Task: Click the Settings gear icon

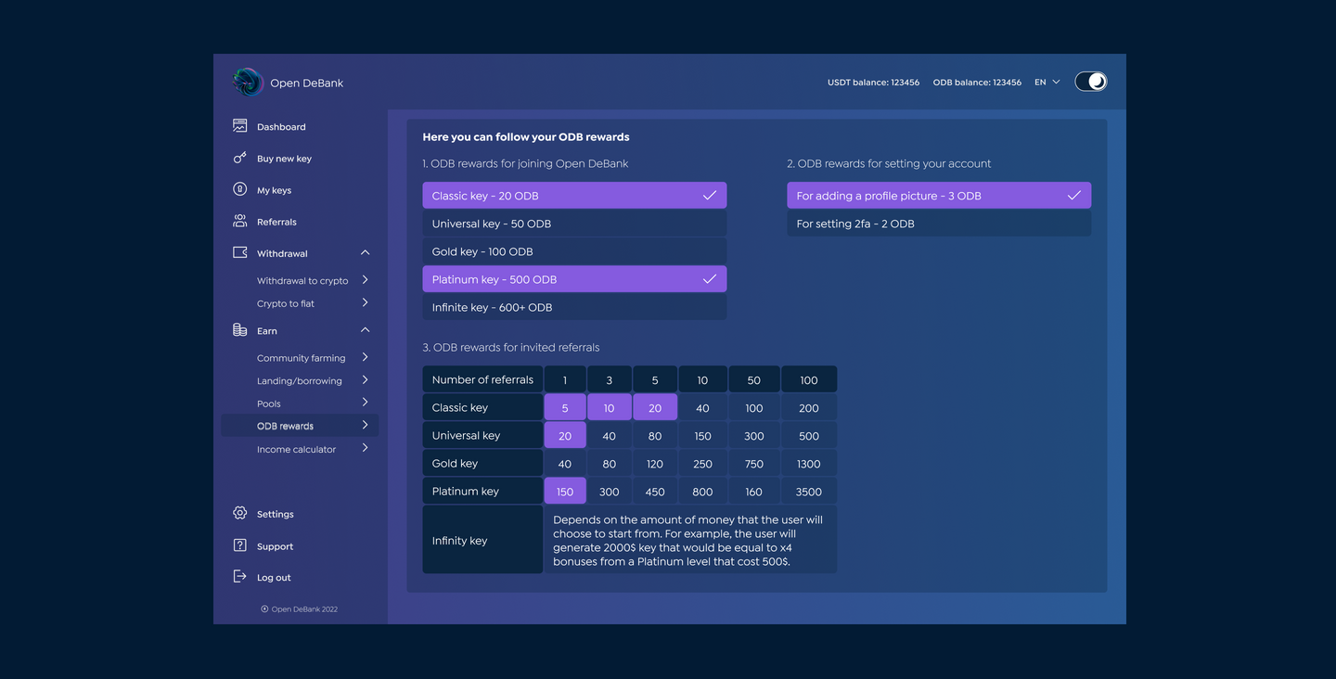Action: pos(239,513)
